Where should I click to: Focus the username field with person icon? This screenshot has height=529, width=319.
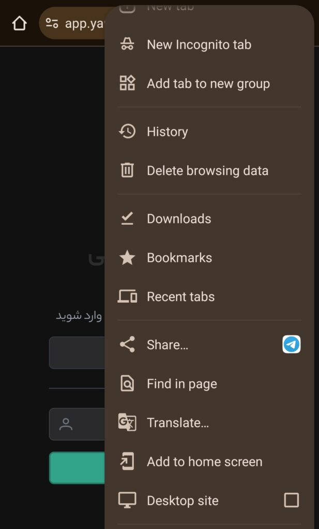(77, 424)
